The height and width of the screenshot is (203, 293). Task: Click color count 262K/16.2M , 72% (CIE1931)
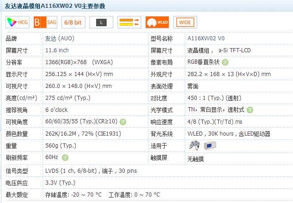tap(83, 134)
